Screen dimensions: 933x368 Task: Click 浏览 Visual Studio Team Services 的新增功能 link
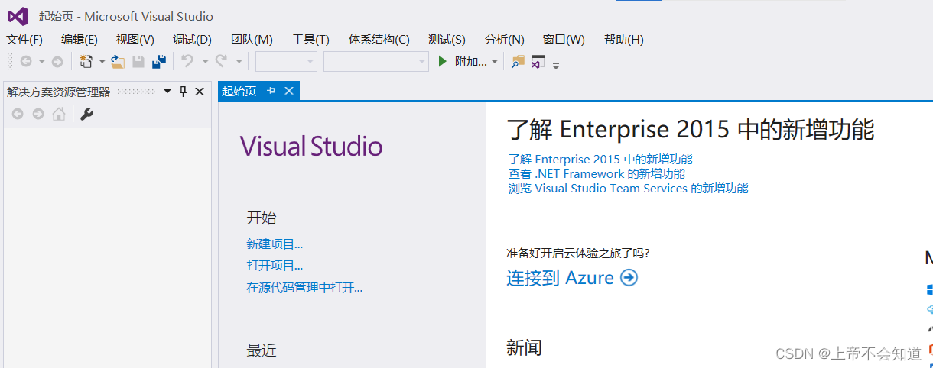click(629, 188)
